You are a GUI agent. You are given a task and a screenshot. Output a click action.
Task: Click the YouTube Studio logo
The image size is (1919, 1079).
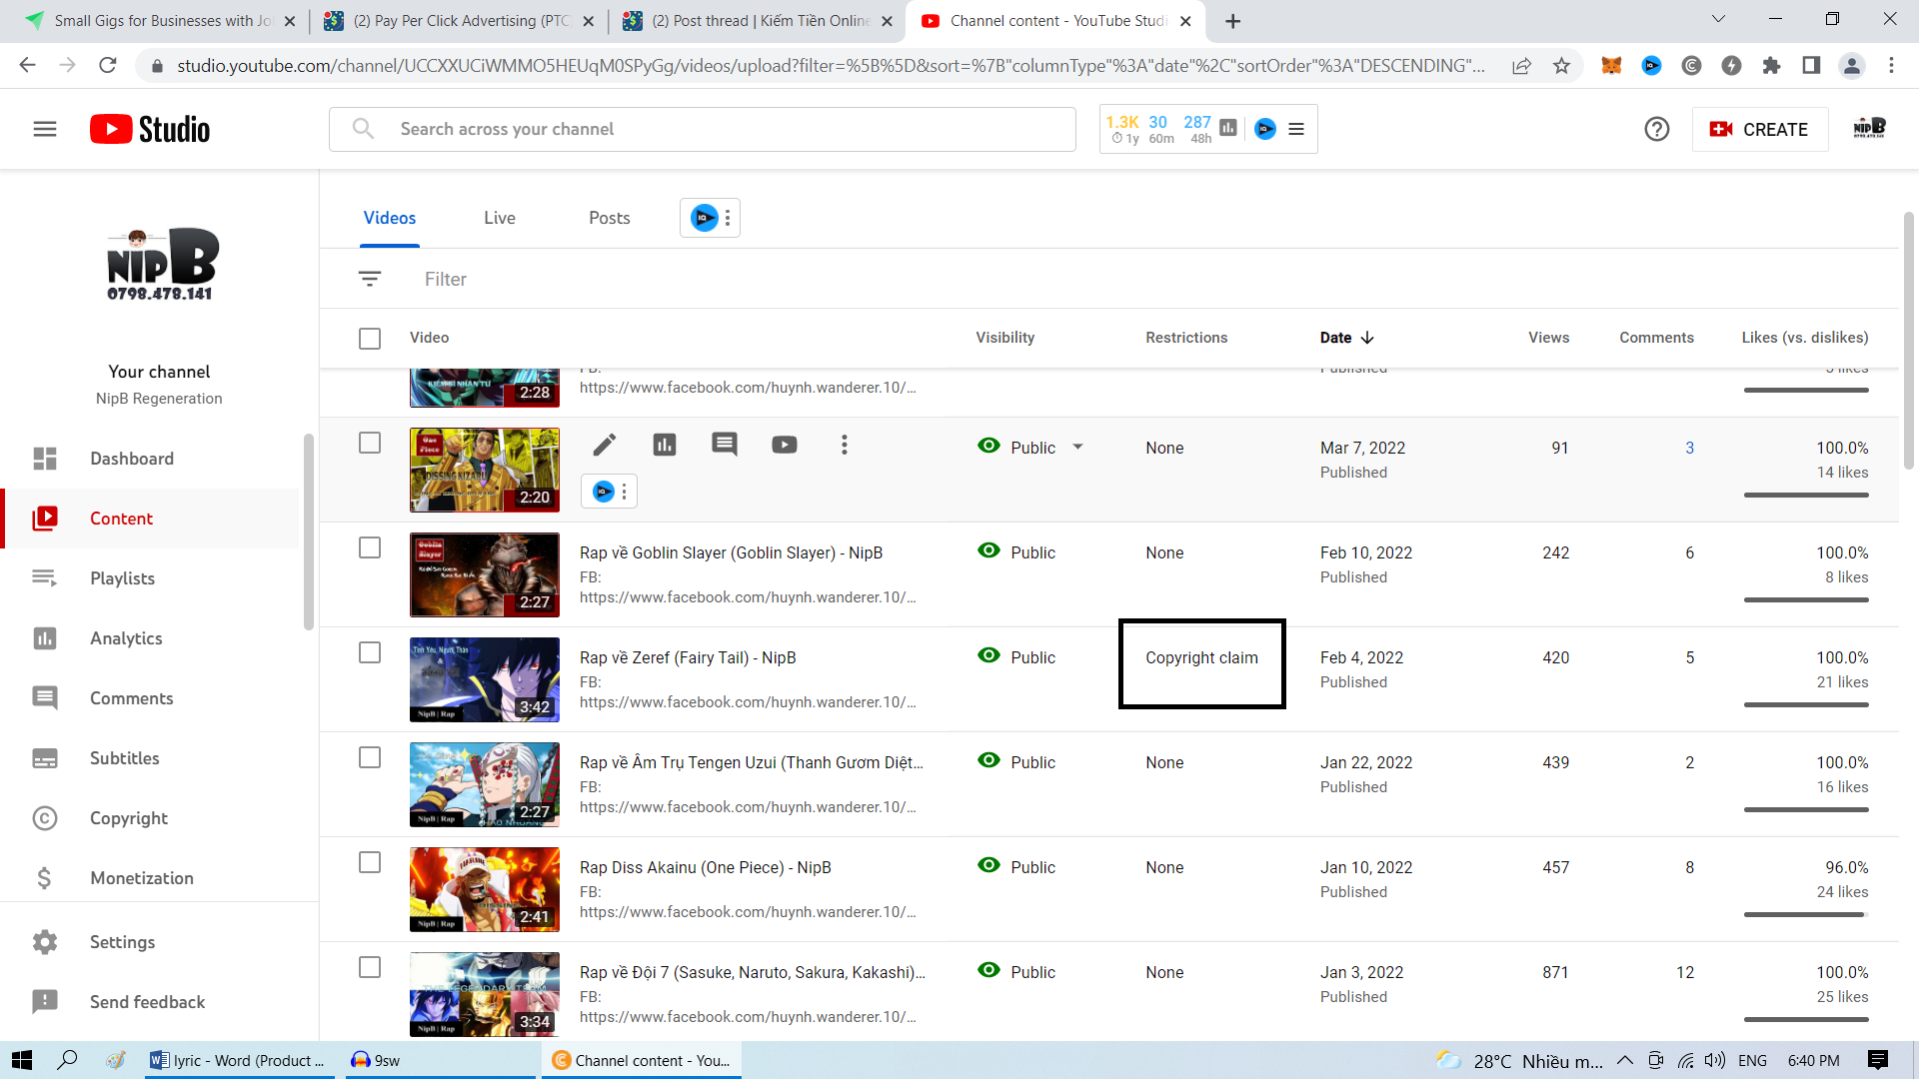tap(150, 129)
